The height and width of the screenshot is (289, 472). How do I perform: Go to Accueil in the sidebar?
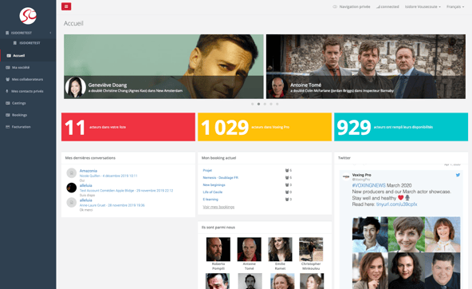click(28, 55)
